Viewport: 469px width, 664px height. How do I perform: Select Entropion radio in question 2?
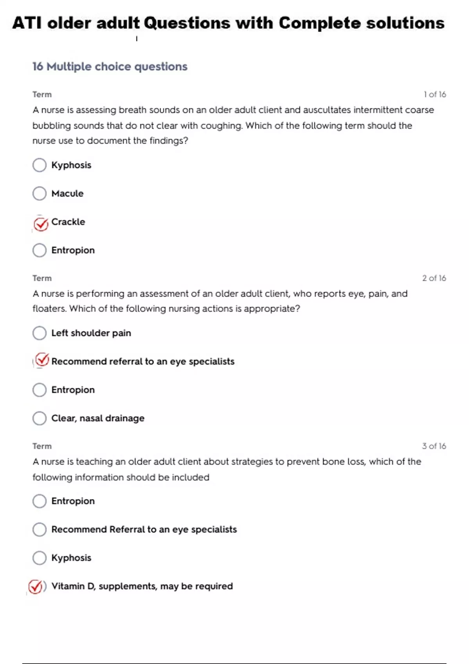[x=39, y=390]
